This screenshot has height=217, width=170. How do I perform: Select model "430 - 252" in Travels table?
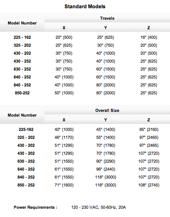(22, 61)
